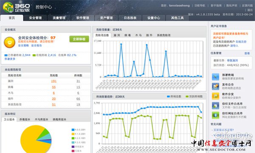Click the yellow 9.1.0.2001 legend swatch

73,134
